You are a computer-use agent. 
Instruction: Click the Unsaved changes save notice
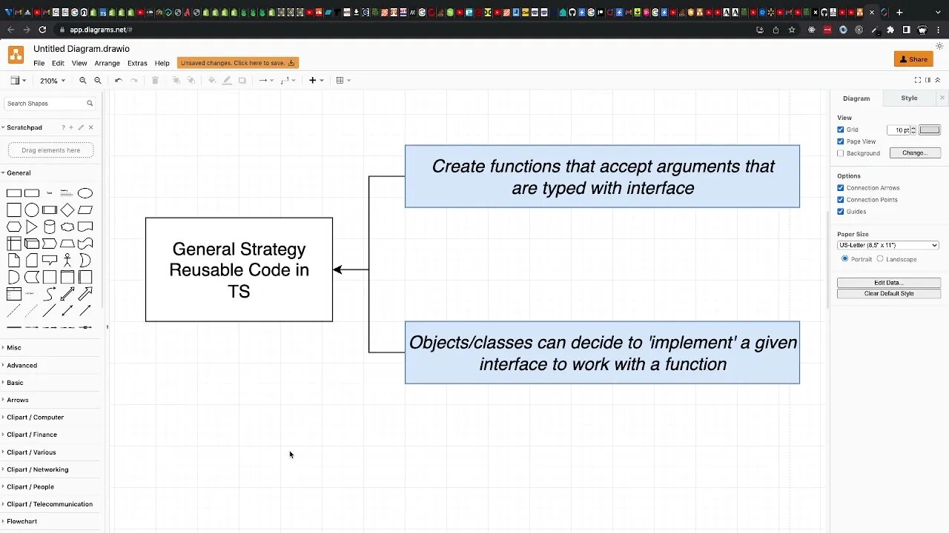[238, 63]
